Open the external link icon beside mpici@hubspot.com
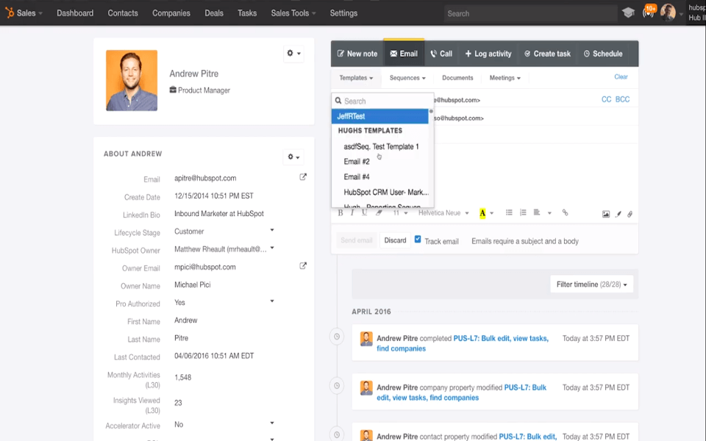706x441 pixels. 303,266
